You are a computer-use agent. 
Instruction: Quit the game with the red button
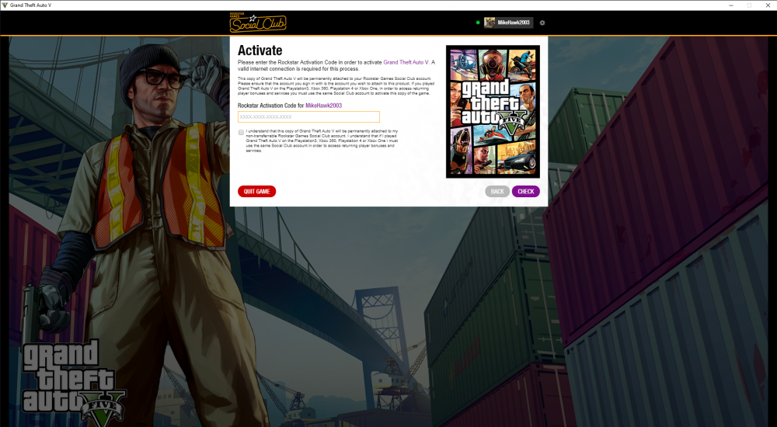pyautogui.click(x=256, y=191)
